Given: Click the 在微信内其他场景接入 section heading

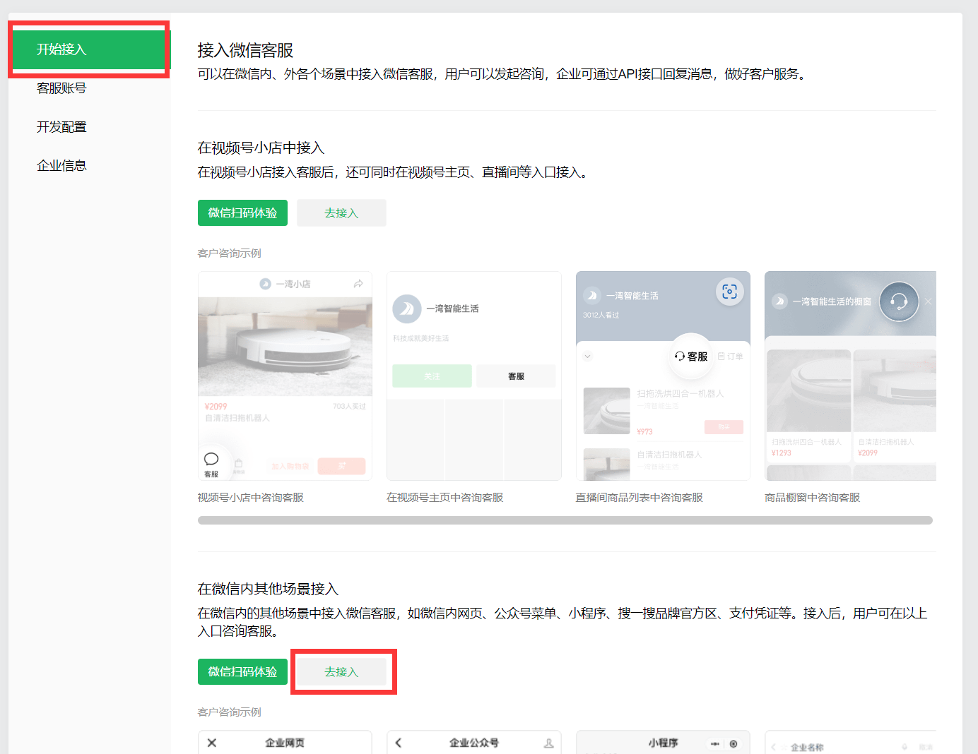Looking at the screenshot, I should pos(268,589).
